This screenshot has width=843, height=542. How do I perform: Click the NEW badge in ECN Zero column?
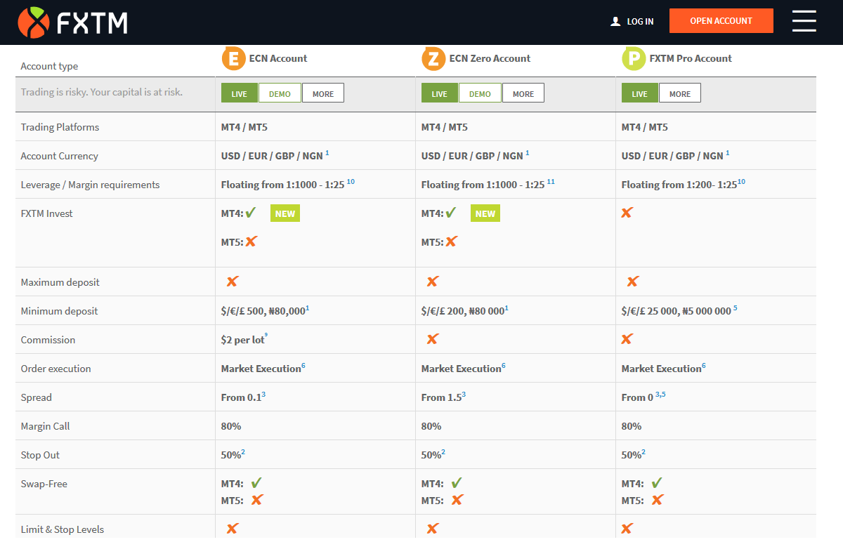[x=485, y=213]
